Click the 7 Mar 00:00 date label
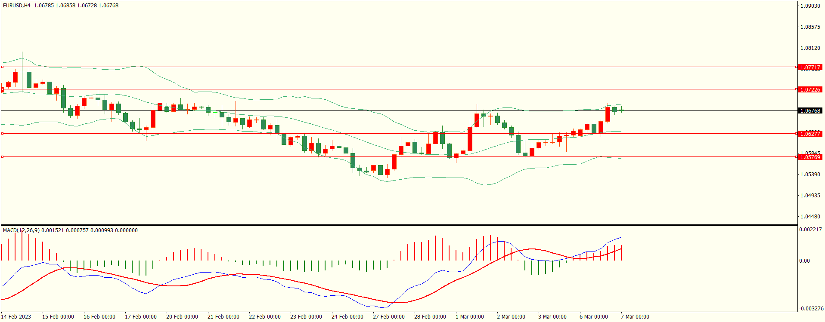Screen dimensions: 825x322 pos(635,317)
